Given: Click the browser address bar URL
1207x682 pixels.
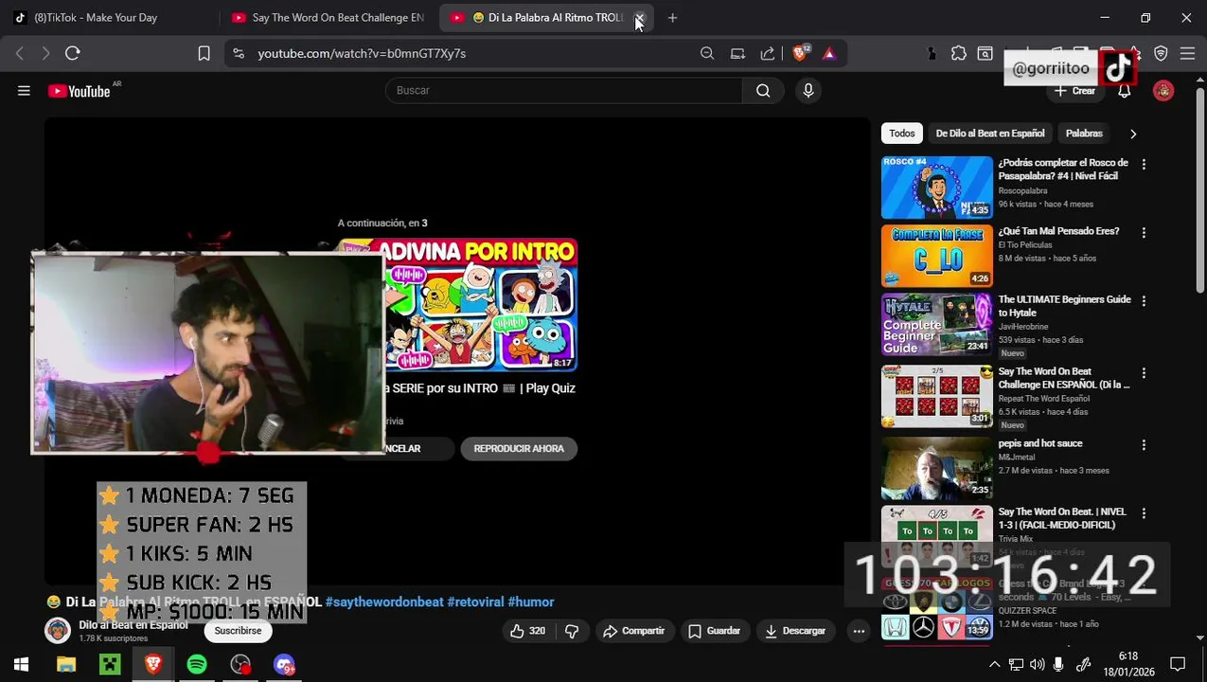Looking at the screenshot, I should click(362, 54).
